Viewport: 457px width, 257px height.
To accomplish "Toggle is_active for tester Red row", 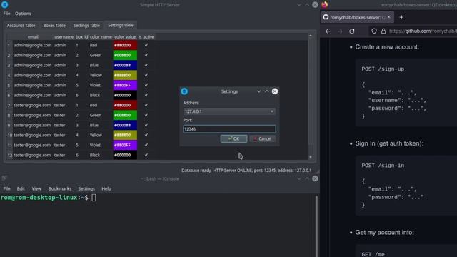I will 146,105.
